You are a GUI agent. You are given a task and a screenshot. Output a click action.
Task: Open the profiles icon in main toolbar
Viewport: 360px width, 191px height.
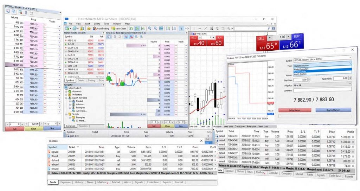pos(76,28)
